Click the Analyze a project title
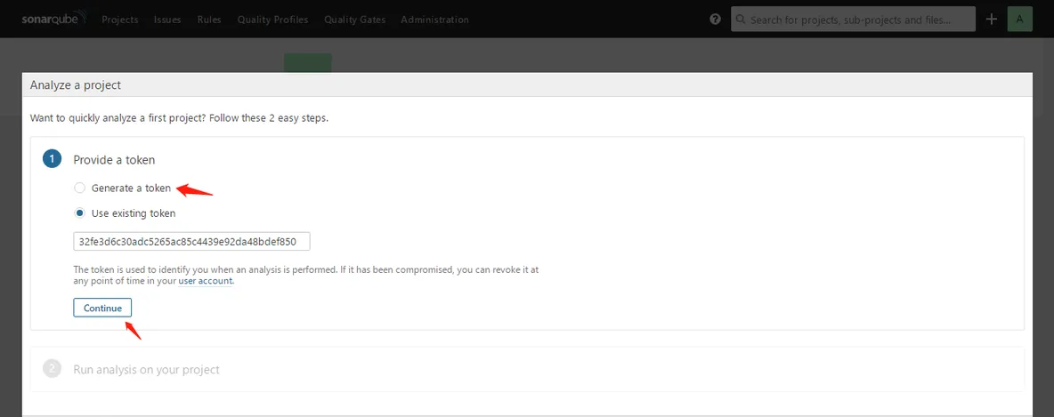Screen dimensions: 1054x417 [x=76, y=85]
